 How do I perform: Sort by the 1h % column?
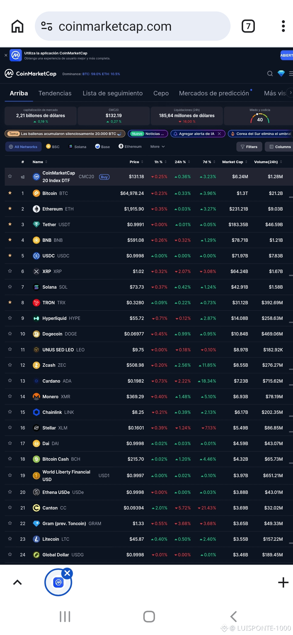pos(160,162)
